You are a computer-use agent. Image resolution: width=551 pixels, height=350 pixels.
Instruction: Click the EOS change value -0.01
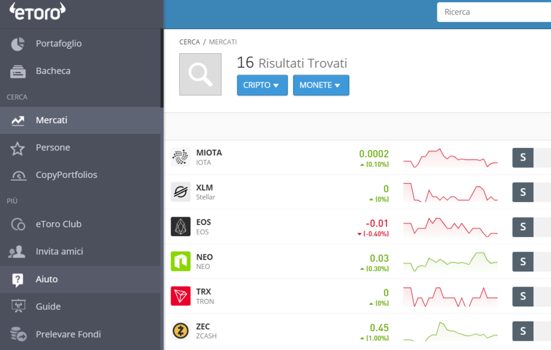pos(377,223)
